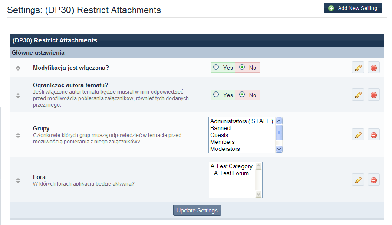The image size is (392, 225).
Task: Click pencil icon for 'Ograniczać autora tematu?'
Action: click(358, 95)
